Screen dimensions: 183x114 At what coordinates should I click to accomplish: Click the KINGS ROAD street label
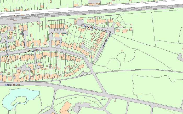pos(13,85)
